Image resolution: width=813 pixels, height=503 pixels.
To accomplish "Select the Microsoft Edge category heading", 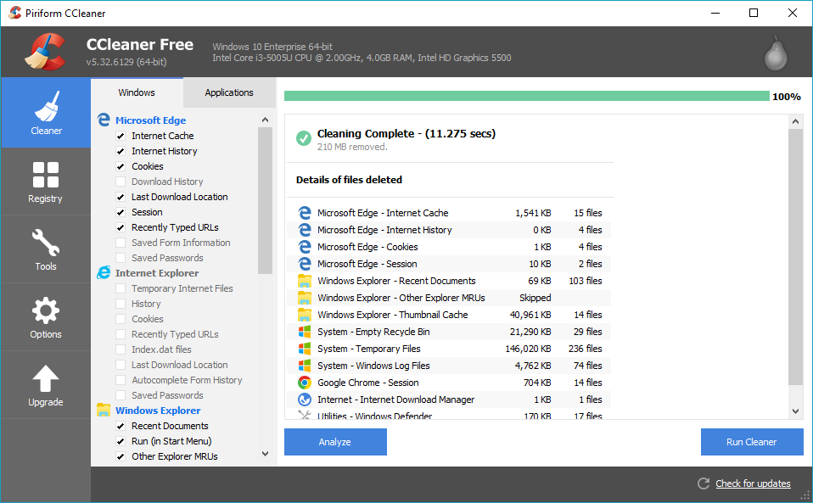I will [150, 120].
